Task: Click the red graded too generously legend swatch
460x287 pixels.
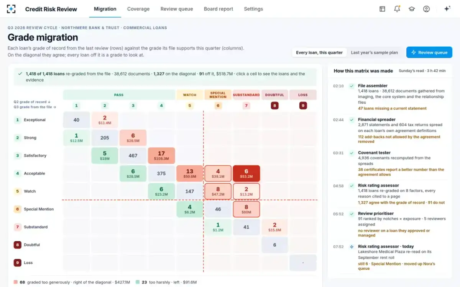Action: (15, 282)
